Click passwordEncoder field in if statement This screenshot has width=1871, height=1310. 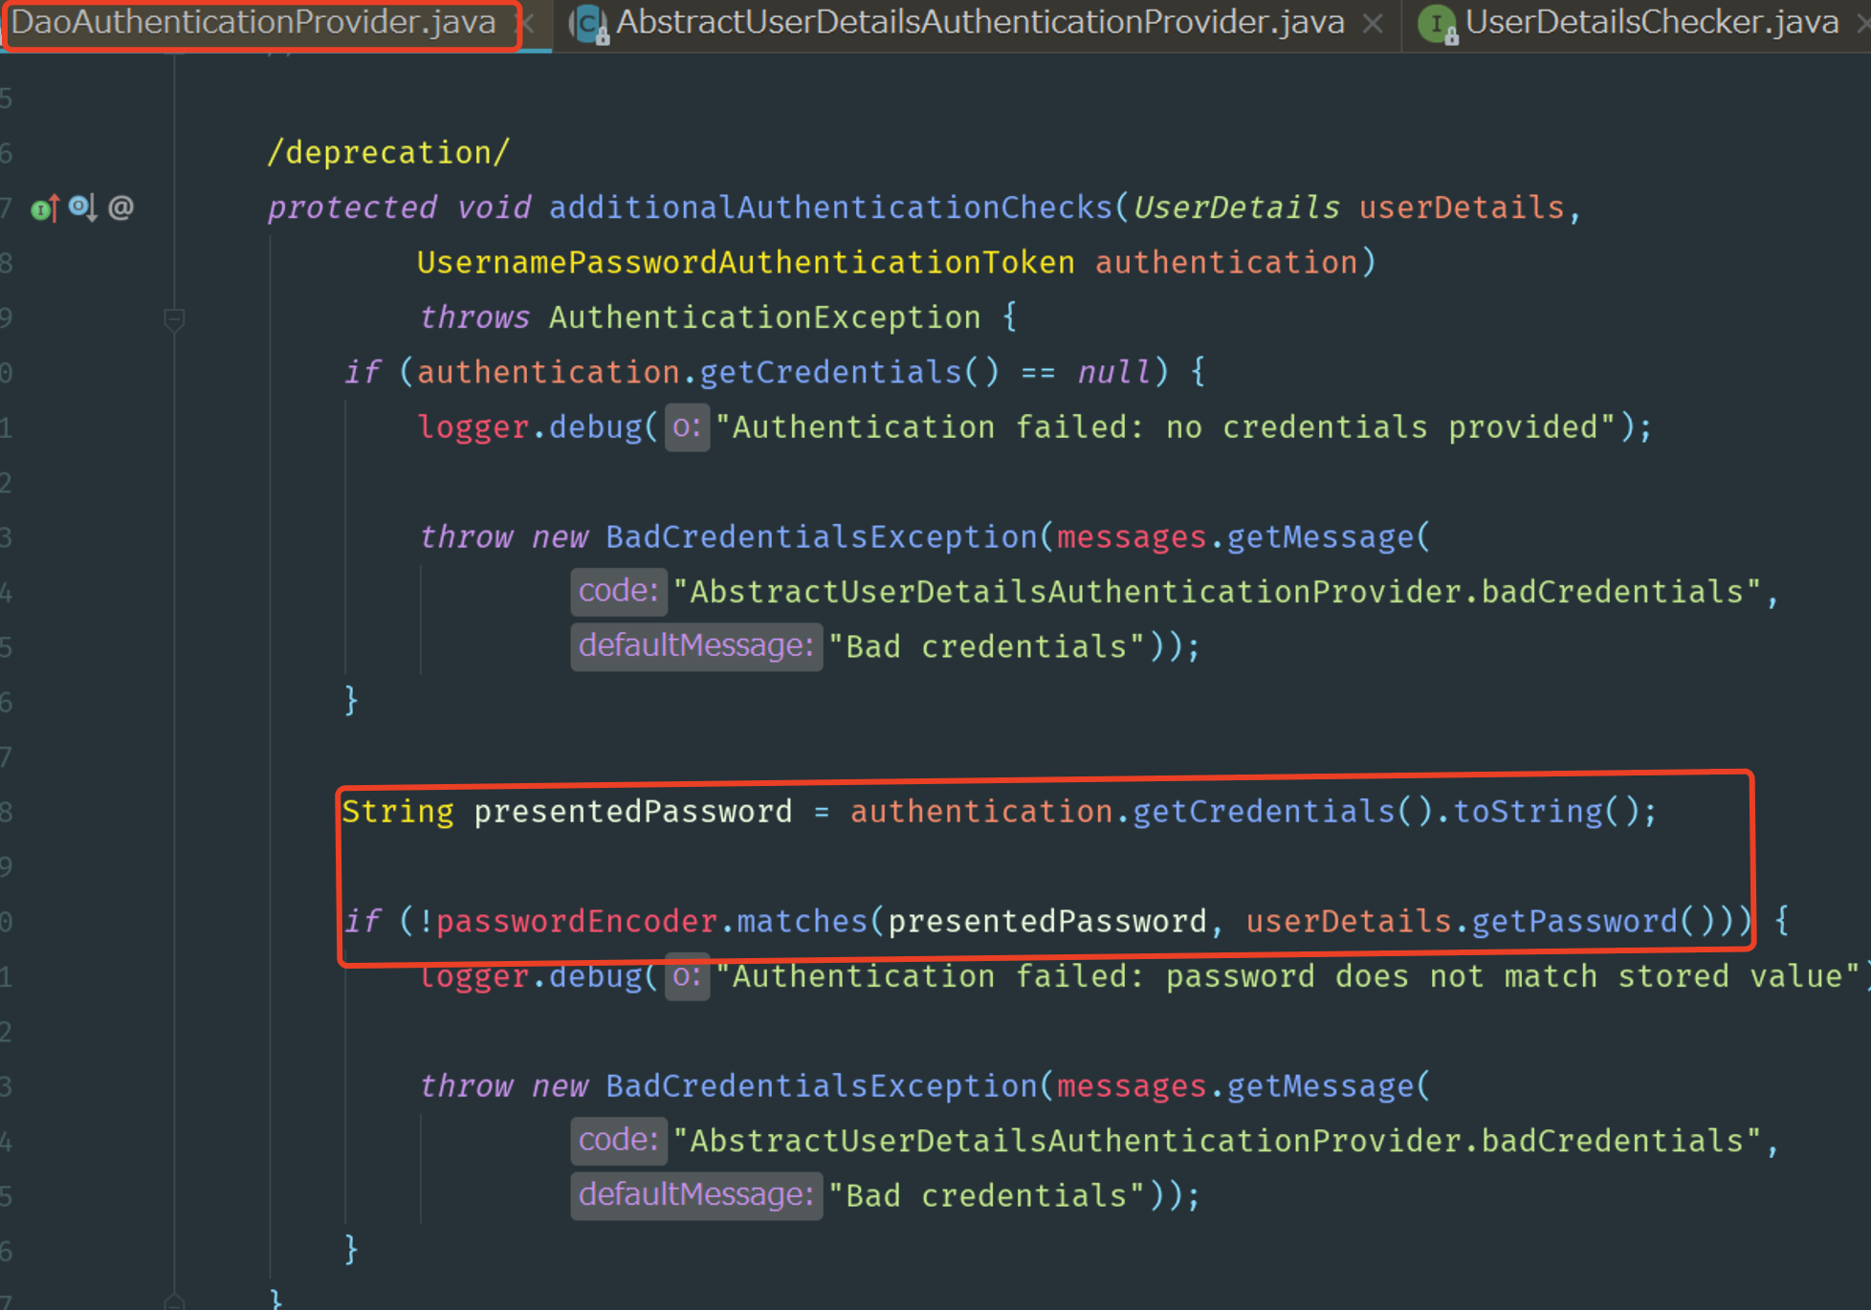[x=576, y=922]
